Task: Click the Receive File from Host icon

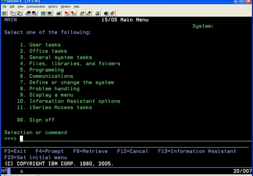Action: (35, 13)
